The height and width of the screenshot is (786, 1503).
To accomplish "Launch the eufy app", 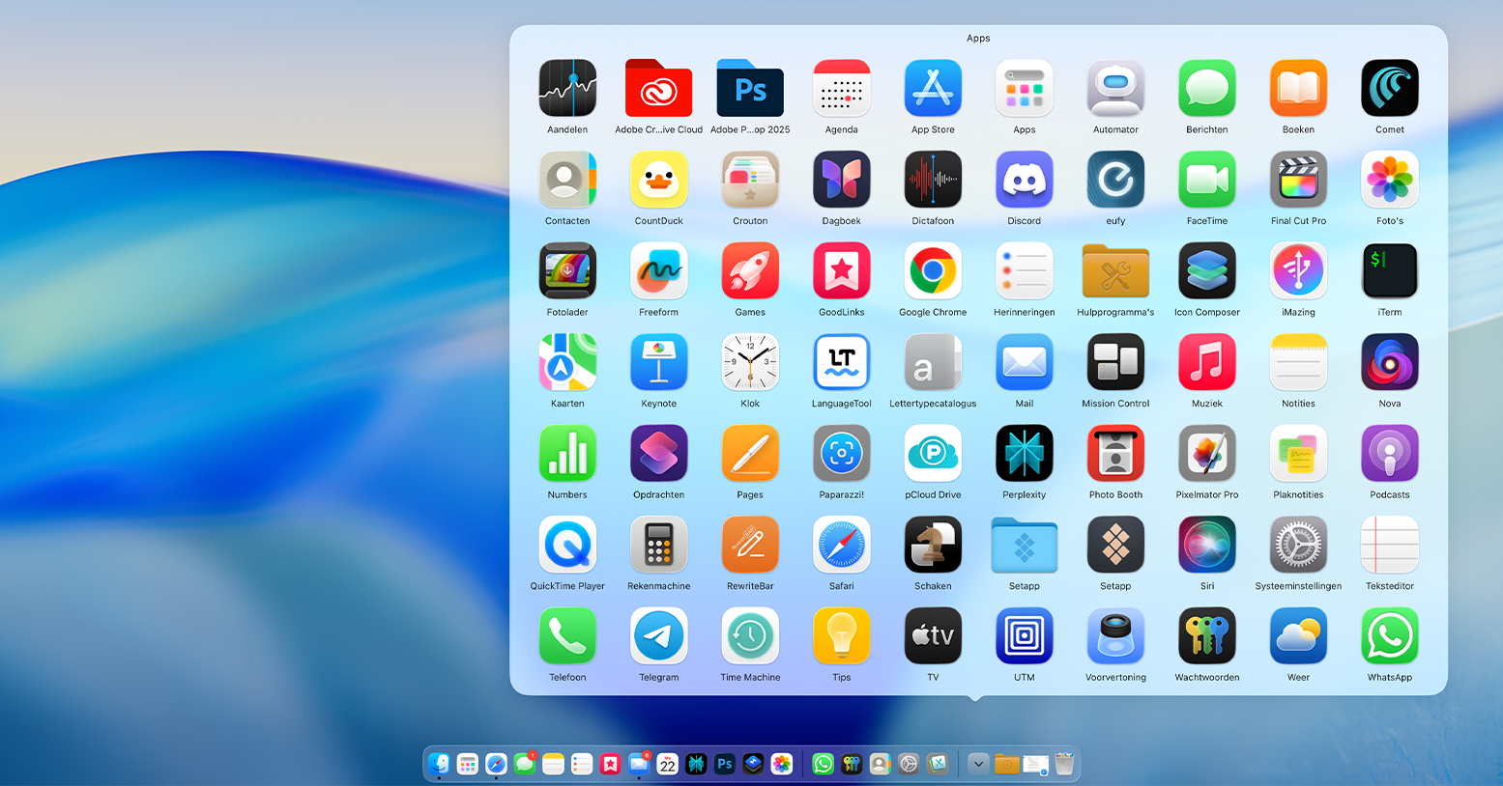I will [1115, 180].
